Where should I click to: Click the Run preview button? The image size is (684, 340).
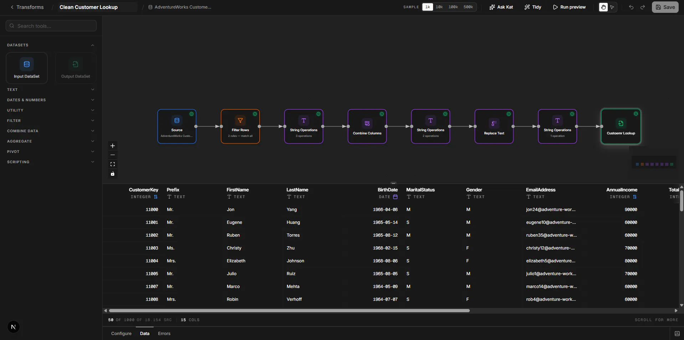[x=569, y=7]
